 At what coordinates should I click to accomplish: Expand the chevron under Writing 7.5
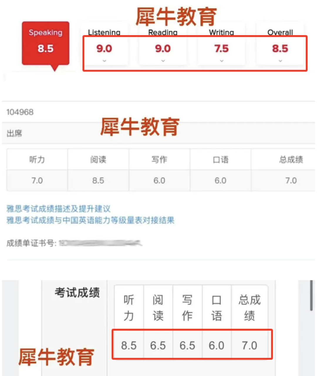point(222,61)
